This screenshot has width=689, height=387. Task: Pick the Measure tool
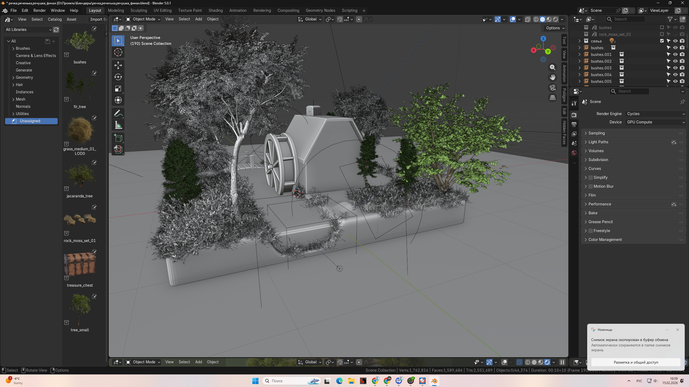point(118,125)
